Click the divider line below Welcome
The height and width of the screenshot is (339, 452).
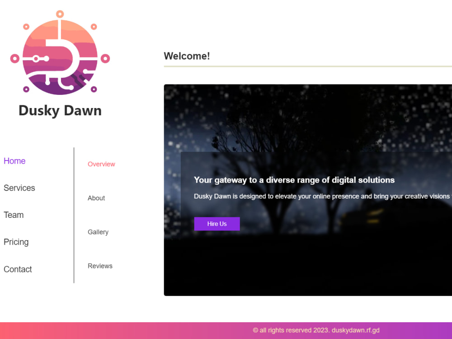click(x=308, y=67)
